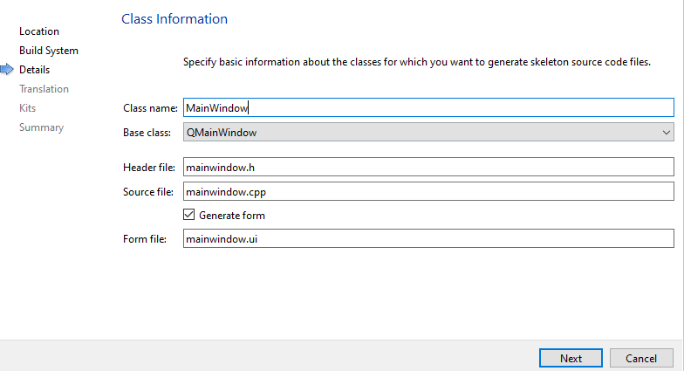Select the Build System step in sidebar
This screenshot has width=684, height=371.
pyautogui.click(x=49, y=51)
